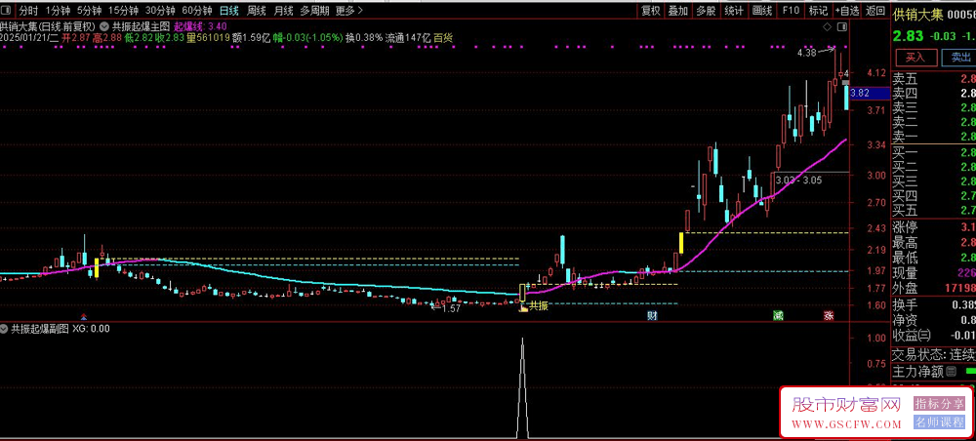
Task: Click the white signal spike in sub-chart
Action: (x=522, y=387)
